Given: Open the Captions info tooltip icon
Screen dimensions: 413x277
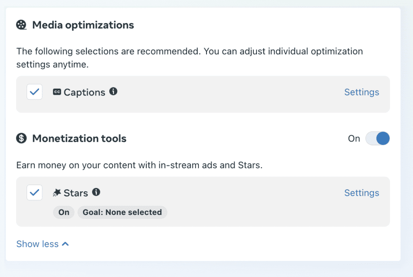Looking at the screenshot, I should [x=113, y=91].
